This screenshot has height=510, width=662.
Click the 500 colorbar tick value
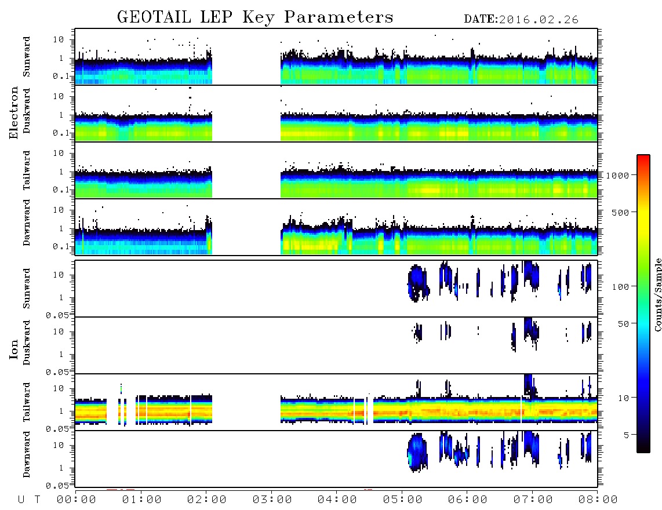620,212
